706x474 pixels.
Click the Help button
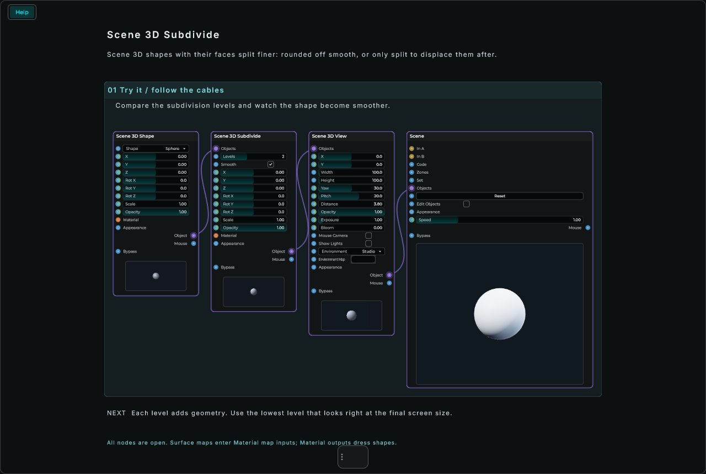(22, 12)
